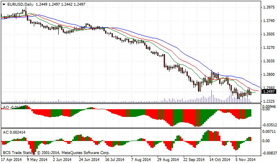Click the 1.3975 price scale value
277x163 pixels.
pyautogui.click(x=269, y=7)
